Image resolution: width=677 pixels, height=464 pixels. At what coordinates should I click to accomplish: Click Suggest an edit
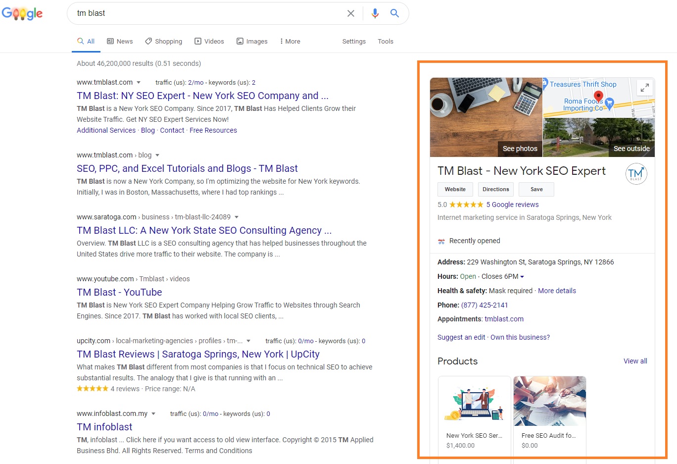point(461,337)
